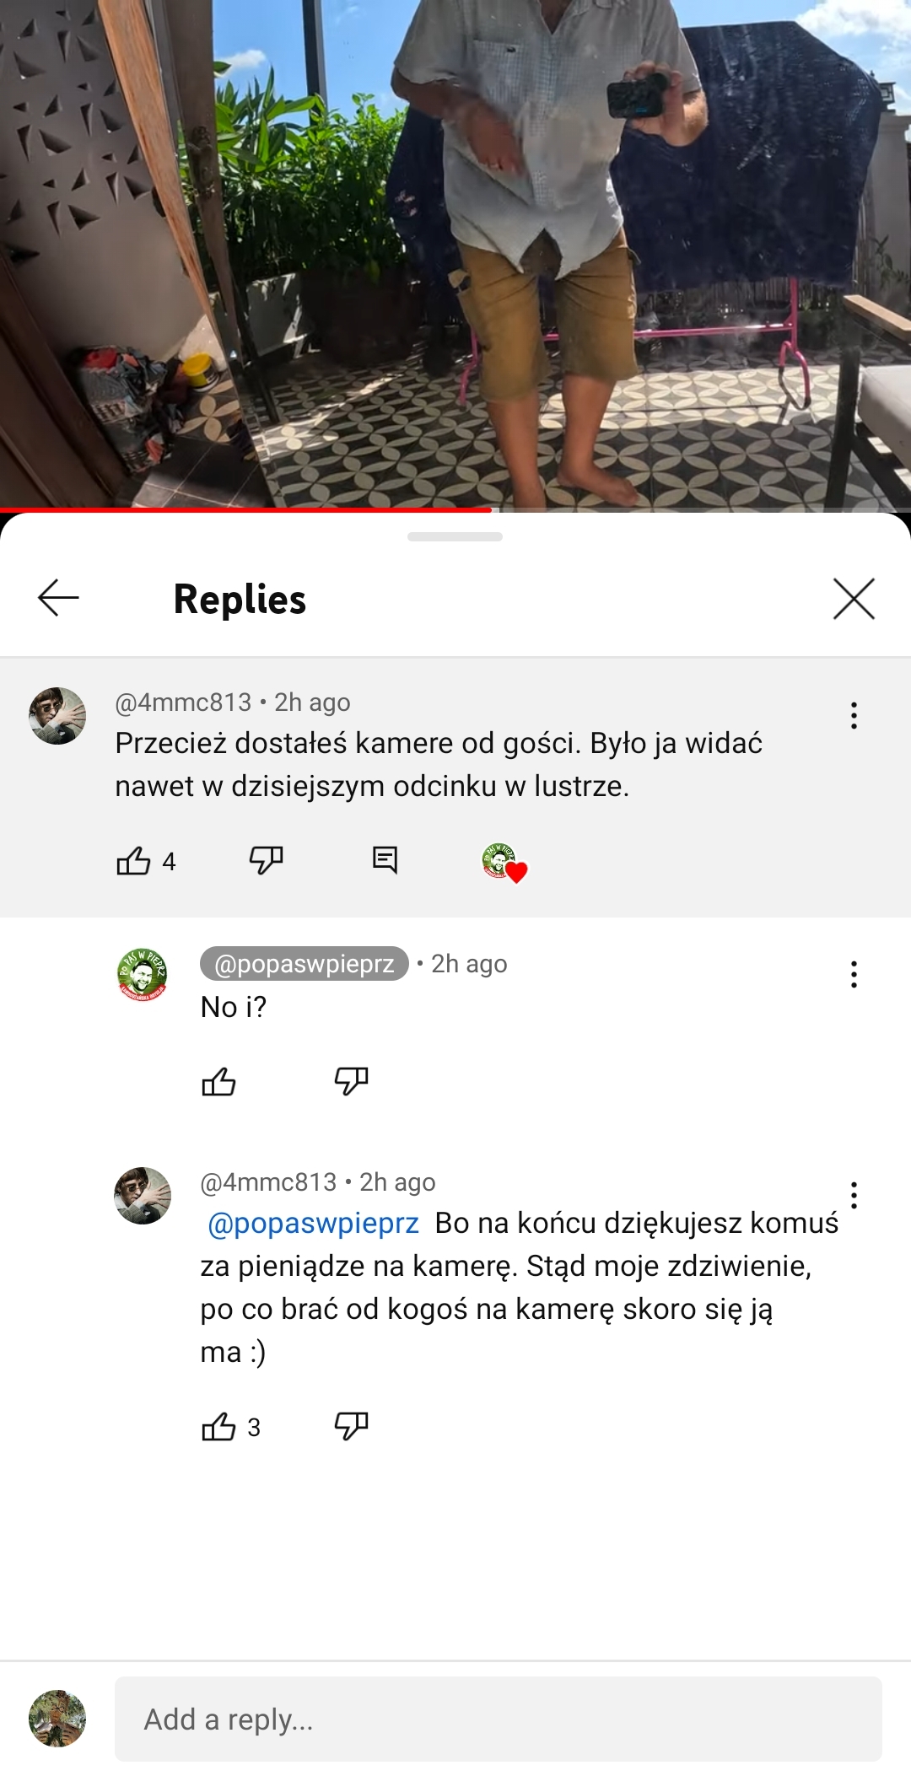
Task: Dislike the 'No i?' reply
Action: click(x=351, y=1080)
